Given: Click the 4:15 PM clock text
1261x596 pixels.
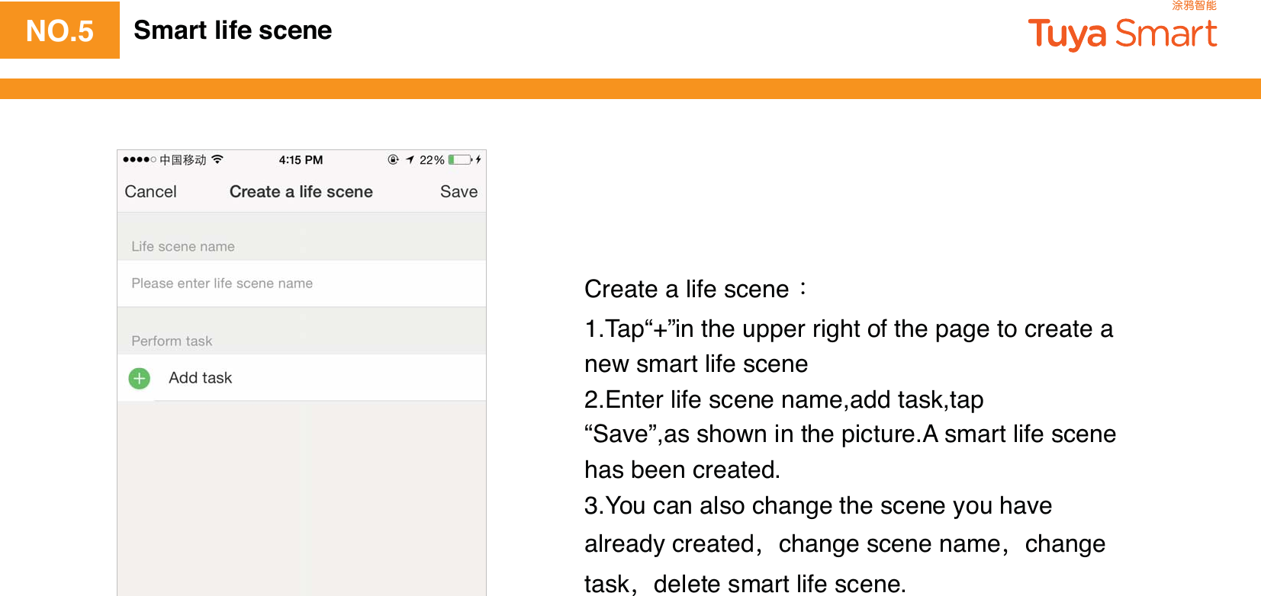Looking at the screenshot, I should [301, 160].
